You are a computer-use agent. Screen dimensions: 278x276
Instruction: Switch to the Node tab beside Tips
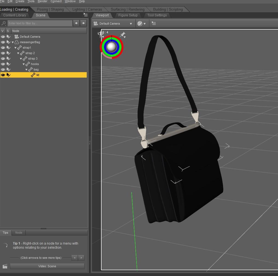(x=19, y=233)
